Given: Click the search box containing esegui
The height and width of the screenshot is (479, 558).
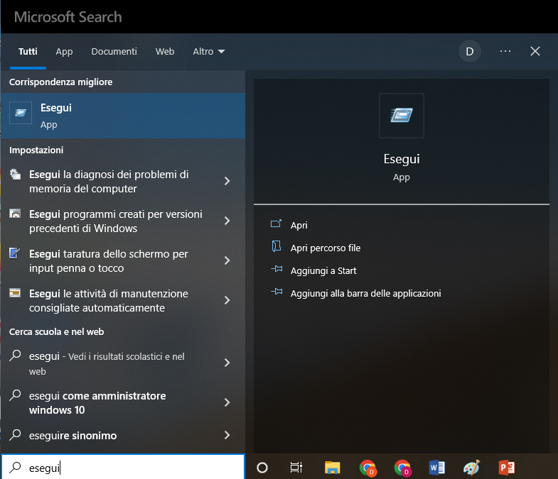Looking at the screenshot, I should coord(123,468).
